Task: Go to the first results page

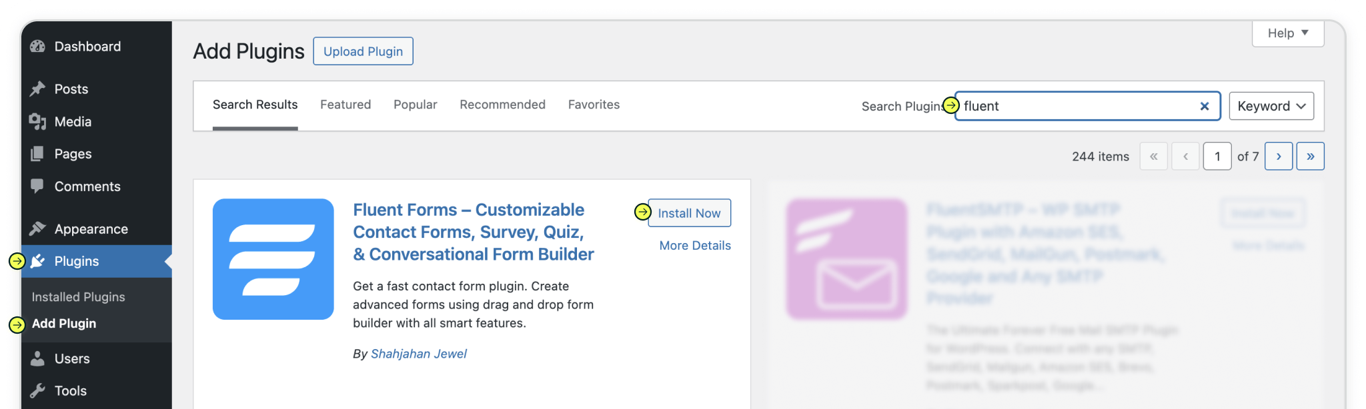Action: [x=1154, y=156]
